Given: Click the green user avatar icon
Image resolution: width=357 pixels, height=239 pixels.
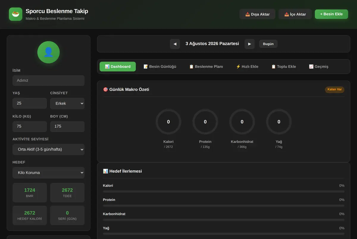Looking at the screenshot, I should 48,52.
